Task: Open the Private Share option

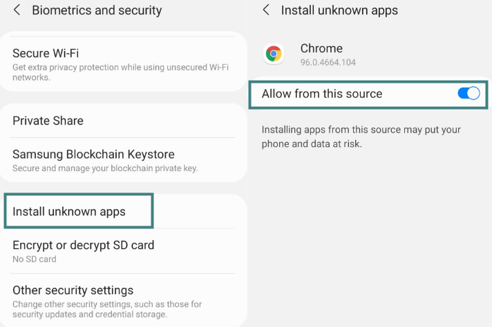Action: tap(48, 121)
